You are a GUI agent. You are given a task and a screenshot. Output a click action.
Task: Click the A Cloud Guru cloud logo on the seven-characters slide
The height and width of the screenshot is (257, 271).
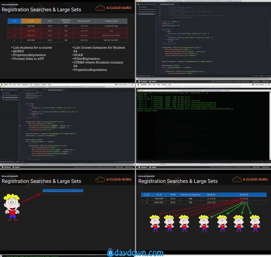(x=237, y=179)
